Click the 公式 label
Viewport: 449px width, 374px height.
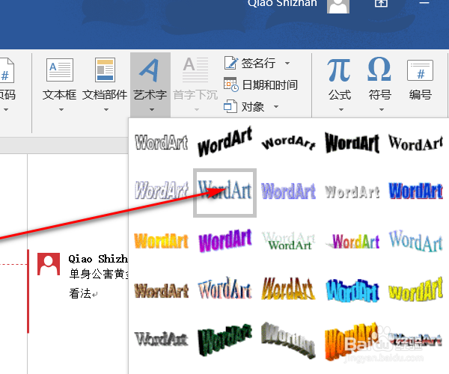(340, 95)
